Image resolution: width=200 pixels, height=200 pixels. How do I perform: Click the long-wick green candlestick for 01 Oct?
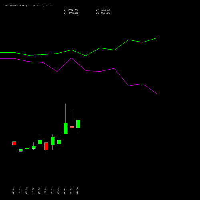[x=66, y=128]
